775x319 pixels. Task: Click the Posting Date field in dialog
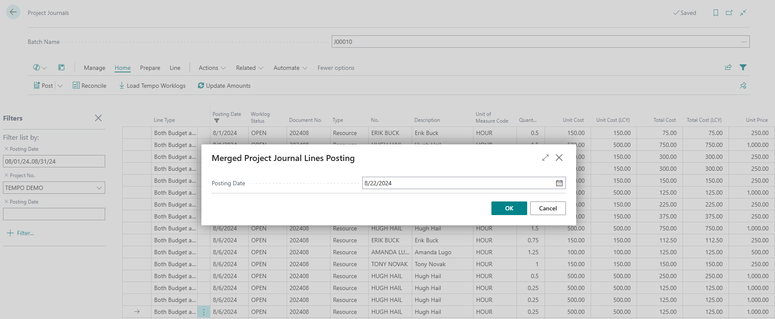coord(458,183)
